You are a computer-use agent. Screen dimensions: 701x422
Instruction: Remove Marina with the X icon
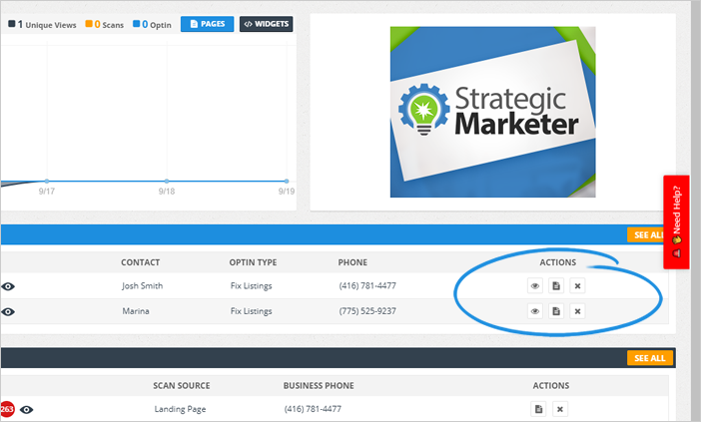pos(577,311)
